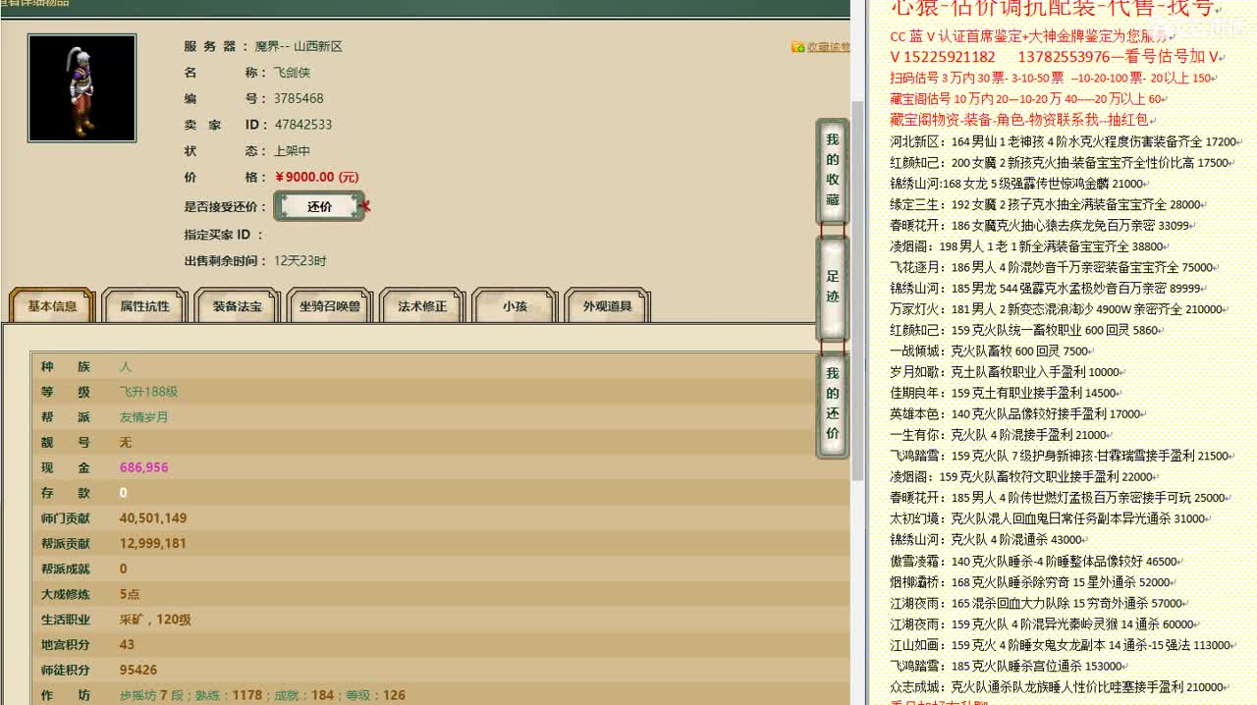This screenshot has width=1257, height=705.
Task: Select the item number 3785468
Action: point(299,98)
